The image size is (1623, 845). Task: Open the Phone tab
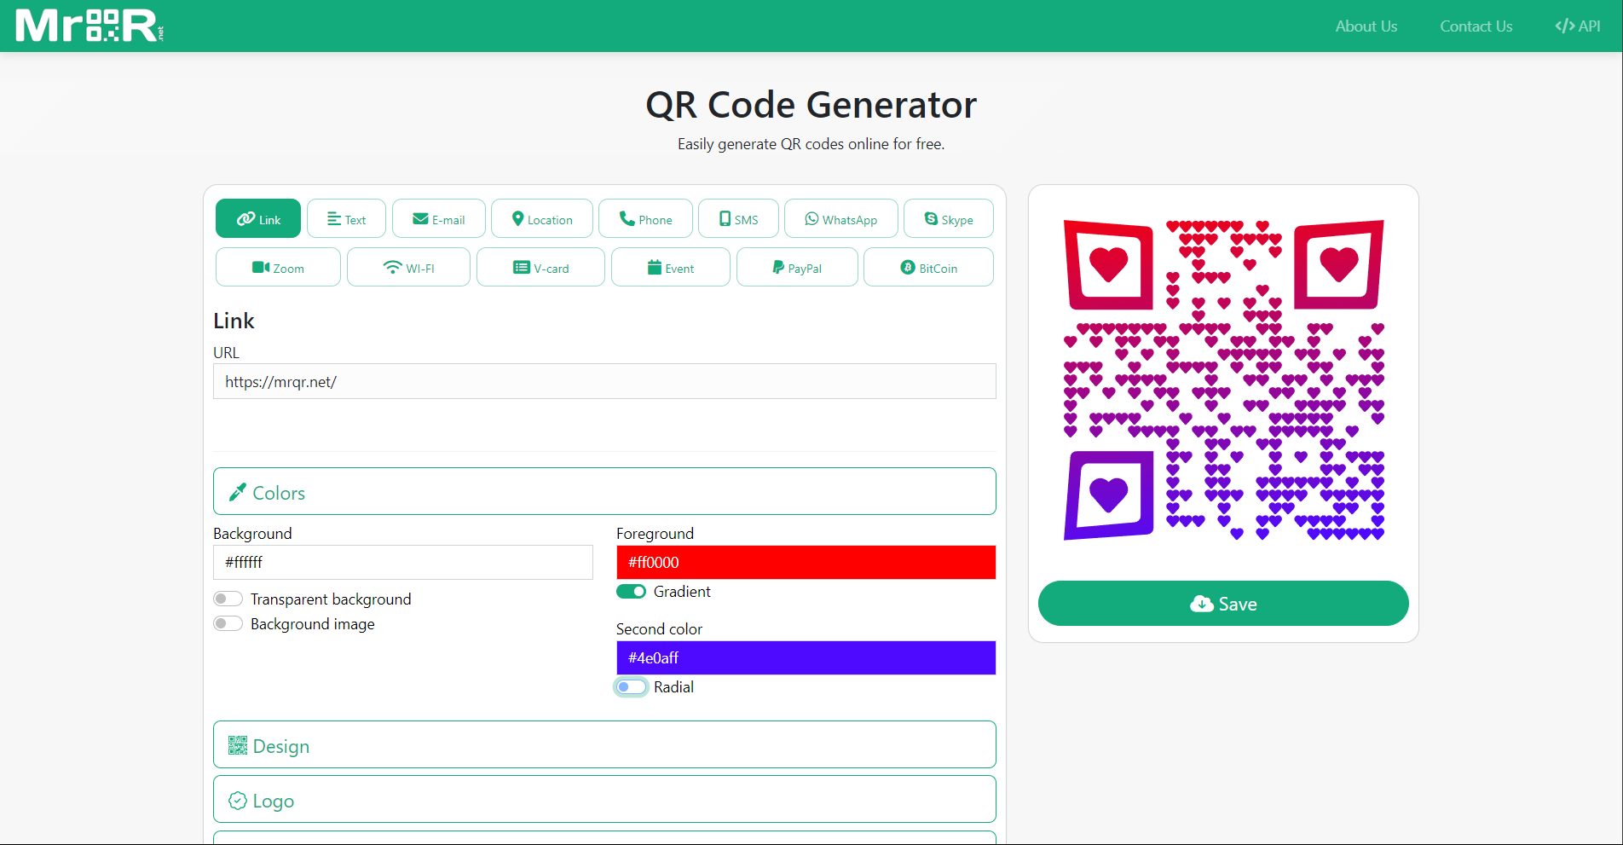coord(645,218)
